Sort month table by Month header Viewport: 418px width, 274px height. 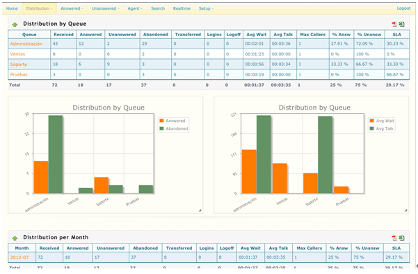22,248
